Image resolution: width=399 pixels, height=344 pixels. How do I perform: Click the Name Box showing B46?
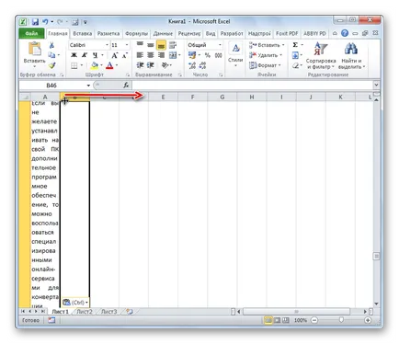coord(52,86)
